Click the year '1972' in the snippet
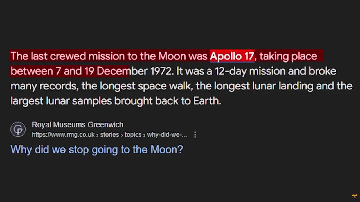360x202 pixels. pyautogui.click(x=161, y=71)
